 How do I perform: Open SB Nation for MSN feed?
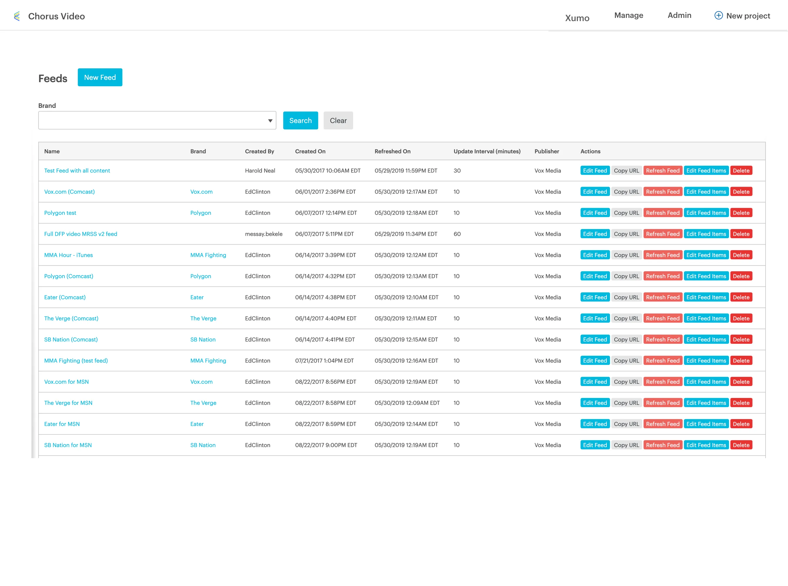click(68, 445)
